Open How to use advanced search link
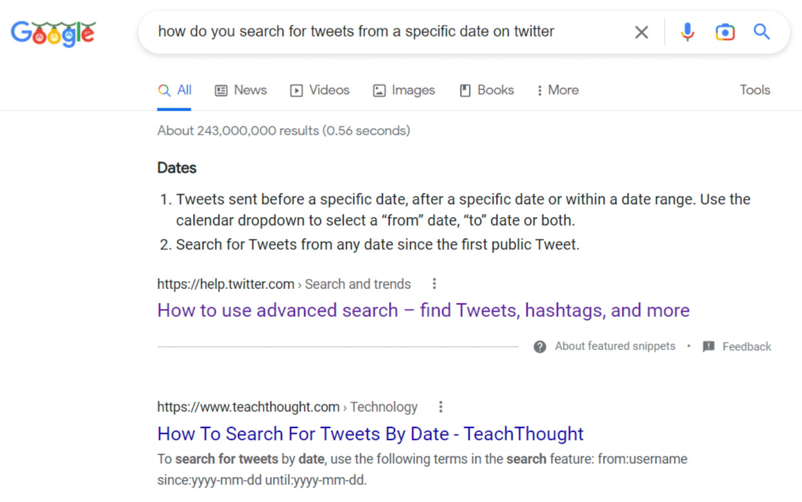This screenshot has height=502, width=802. (423, 311)
